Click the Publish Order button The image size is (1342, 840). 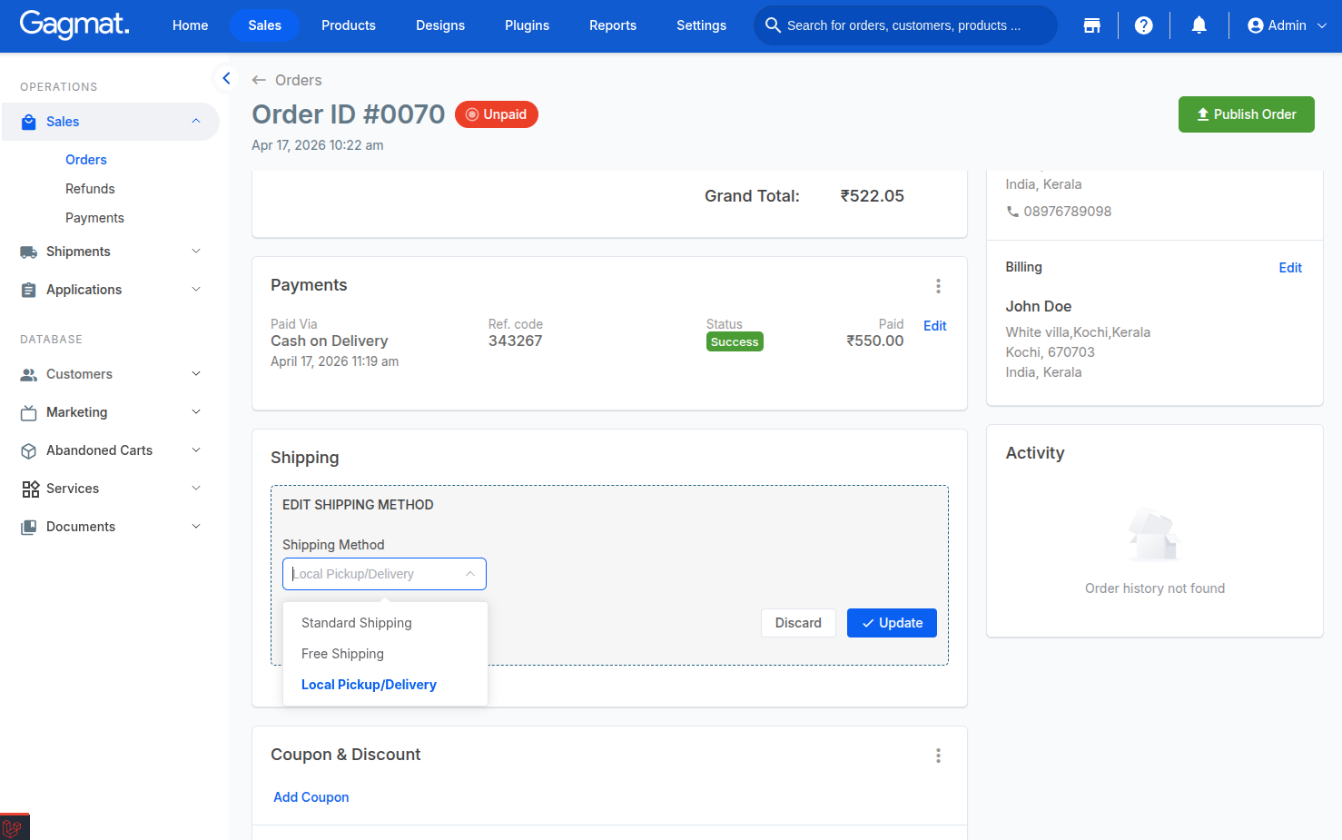click(1246, 114)
